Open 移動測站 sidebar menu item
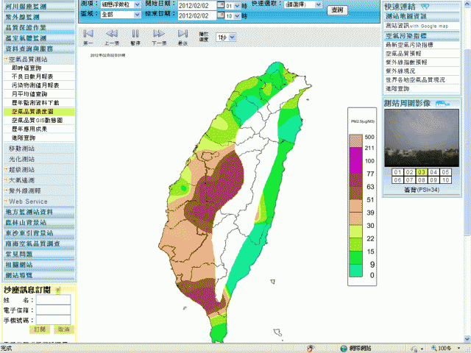The height and width of the screenshot is (353, 471). [22, 148]
